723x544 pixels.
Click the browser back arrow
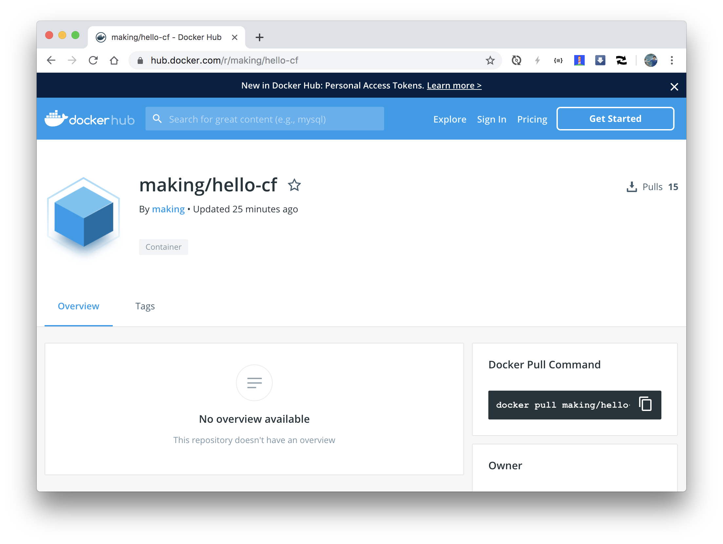pos(51,60)
